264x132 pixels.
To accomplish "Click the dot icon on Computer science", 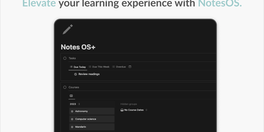I will pyautogui.click(x=72, y=119).
